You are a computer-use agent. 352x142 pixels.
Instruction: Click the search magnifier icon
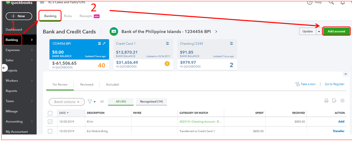point(331,2)
